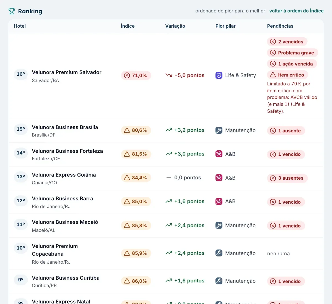Click the upward trend icon for Brasília

click(169, 130)
